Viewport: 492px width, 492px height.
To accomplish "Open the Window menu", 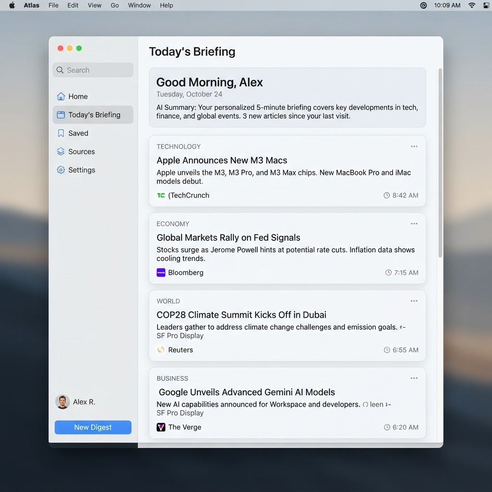I will pyautogui.click(x=139, y=5).
